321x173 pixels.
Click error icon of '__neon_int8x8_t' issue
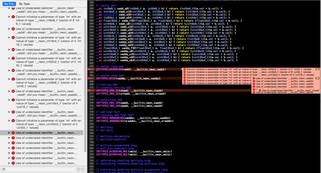[x=13, y=17]
